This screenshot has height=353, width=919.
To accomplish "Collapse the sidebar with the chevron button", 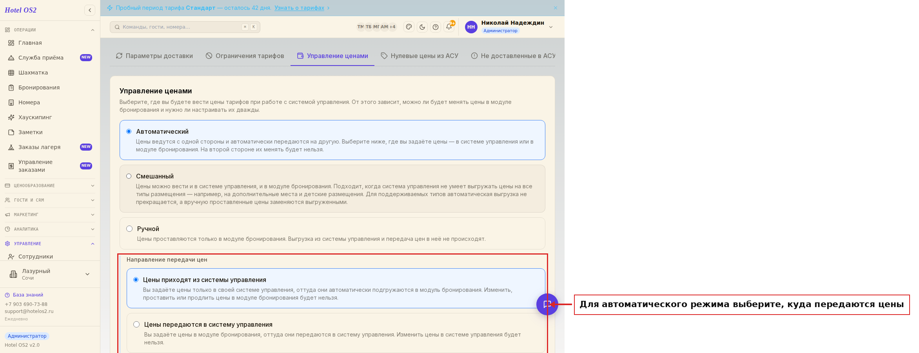I will tap(90, 10).
